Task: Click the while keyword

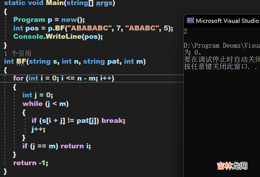Action: [32, 104]
